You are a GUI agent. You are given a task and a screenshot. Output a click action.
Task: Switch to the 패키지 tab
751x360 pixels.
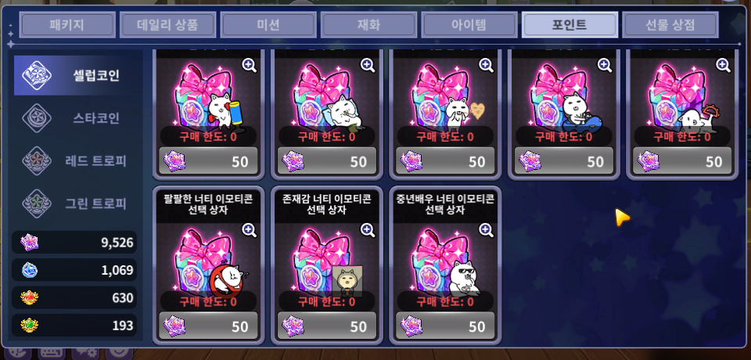click(67, 24)
